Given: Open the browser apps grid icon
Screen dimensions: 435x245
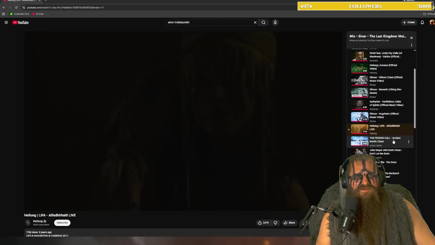Looking at the screenshot, I should pyautogui.click(x=3, y=14).
